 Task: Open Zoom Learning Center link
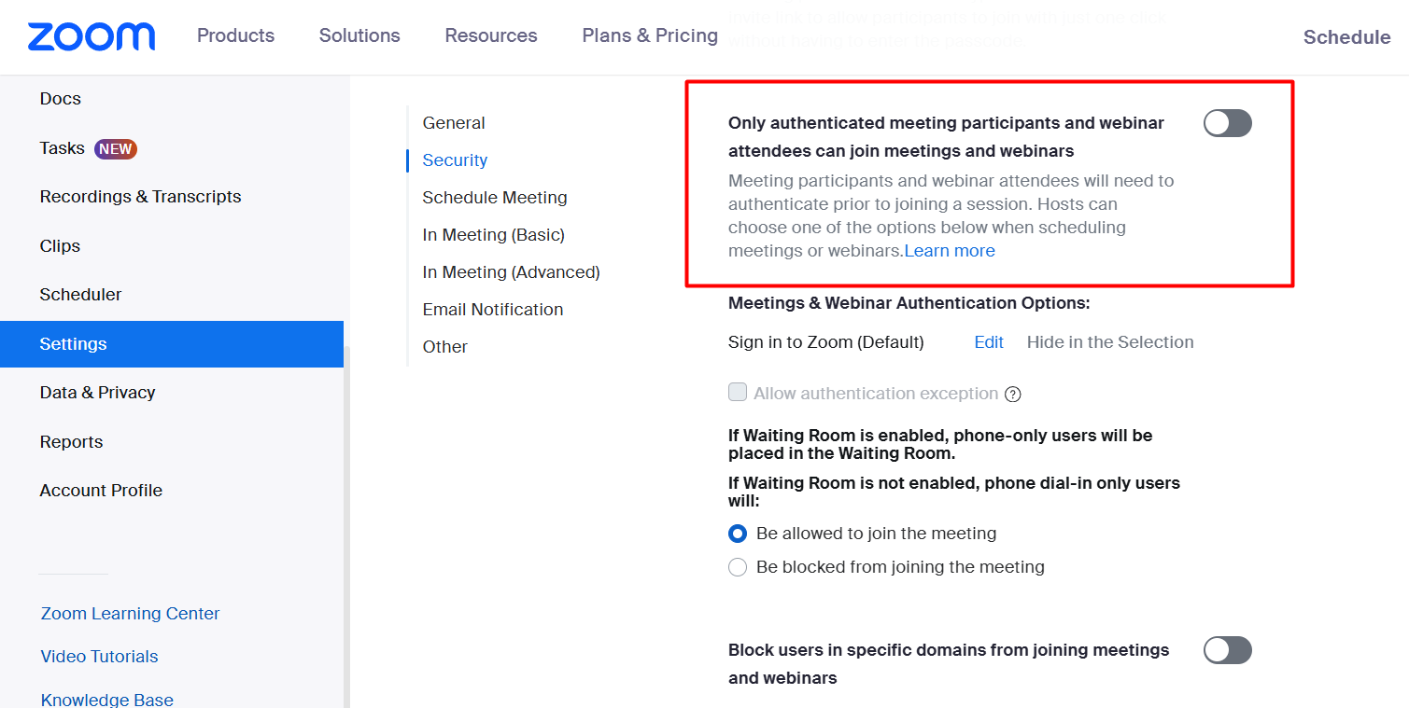131,614
